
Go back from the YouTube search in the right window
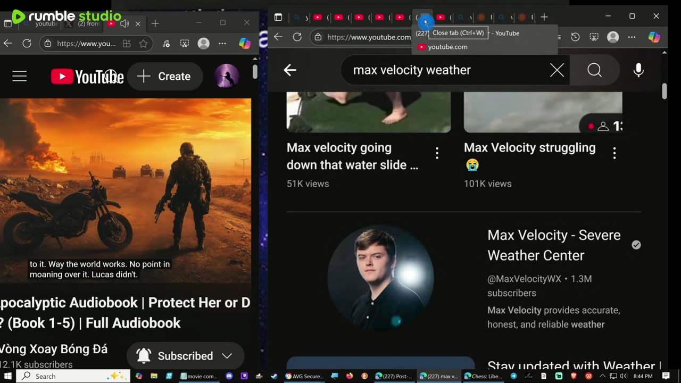coord(290,70)
